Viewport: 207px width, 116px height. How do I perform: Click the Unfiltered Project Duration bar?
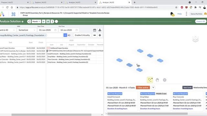coord(48,48)
